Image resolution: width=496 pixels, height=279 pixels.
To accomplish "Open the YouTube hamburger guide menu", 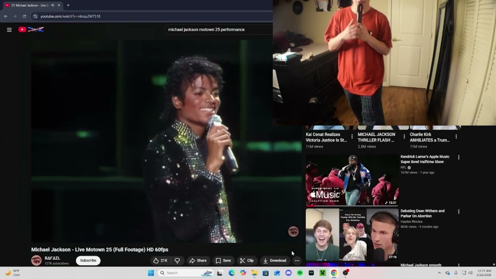I will (9, 29).
